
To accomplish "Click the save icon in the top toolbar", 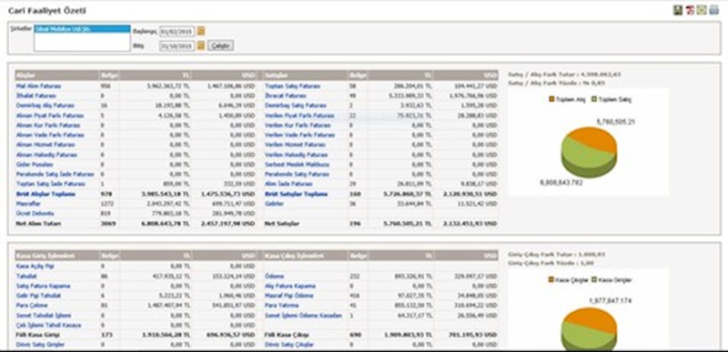I will [678, 10].
